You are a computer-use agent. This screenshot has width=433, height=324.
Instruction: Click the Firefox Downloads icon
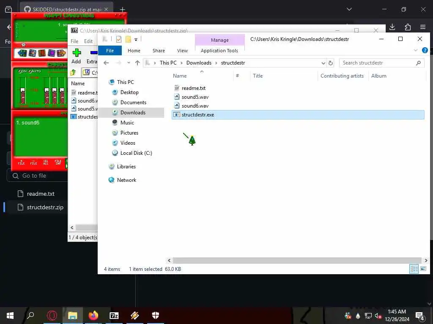(x=392, y=27)
